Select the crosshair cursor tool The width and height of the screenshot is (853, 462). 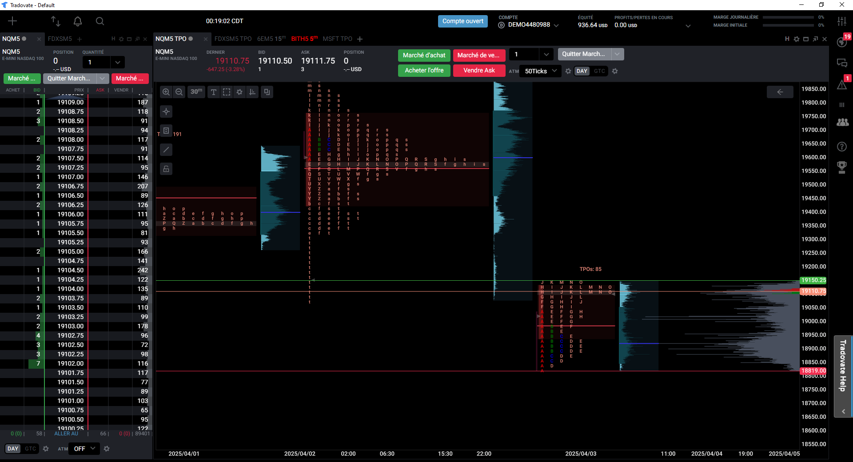coord(166,112)
